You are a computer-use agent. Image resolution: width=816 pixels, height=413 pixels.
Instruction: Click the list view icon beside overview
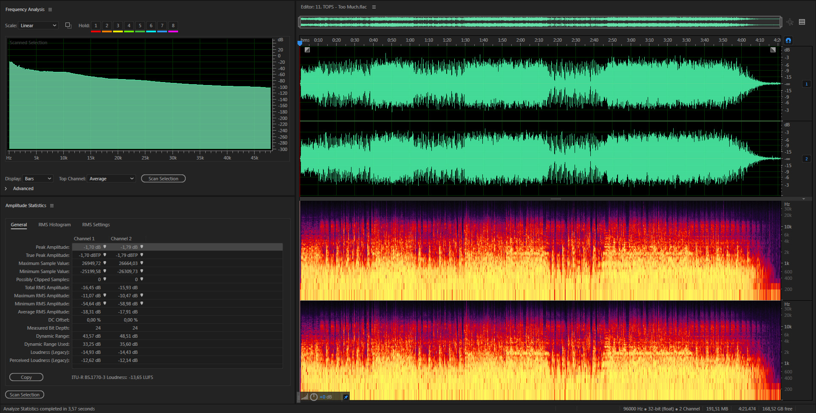pyautogui.click(x=802, y=22)
